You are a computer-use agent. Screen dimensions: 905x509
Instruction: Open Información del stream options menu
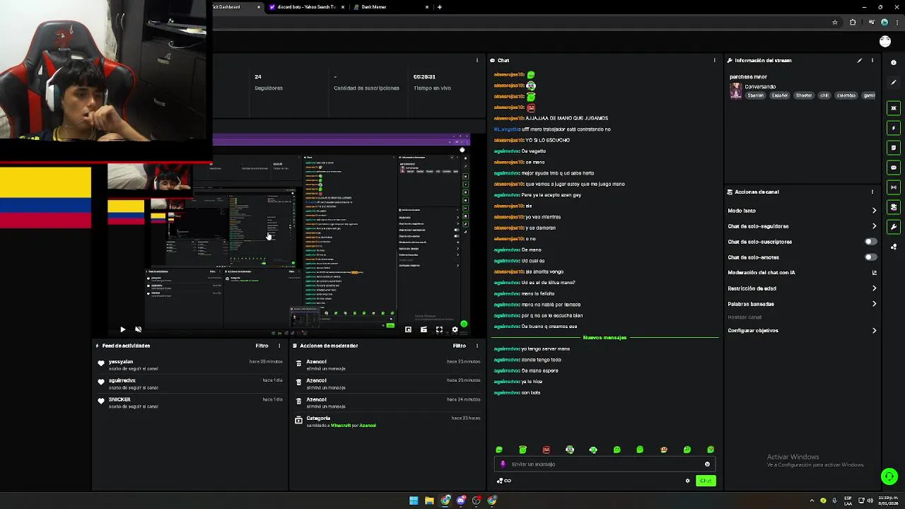click(x=872, y=60)
